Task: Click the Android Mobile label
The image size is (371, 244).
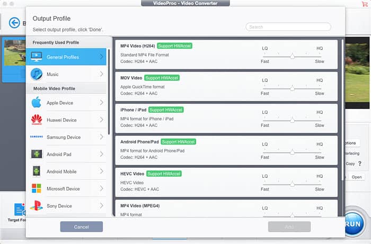Action: (x=61, y=171)
